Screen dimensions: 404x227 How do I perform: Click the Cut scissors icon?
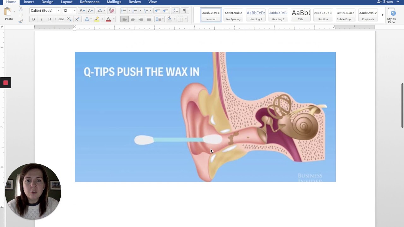(x=21, y=9)
